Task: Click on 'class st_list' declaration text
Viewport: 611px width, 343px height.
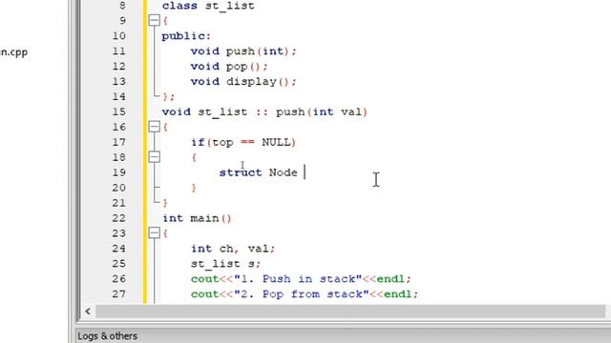Action: [208, 6]
